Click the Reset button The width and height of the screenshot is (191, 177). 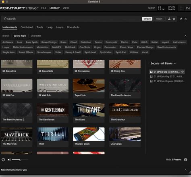pyautogui.click(x=159, y=19)
